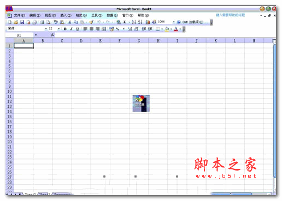282x201 pixels.
Task: Apply the Currency style icon
Action: (111, 29)
